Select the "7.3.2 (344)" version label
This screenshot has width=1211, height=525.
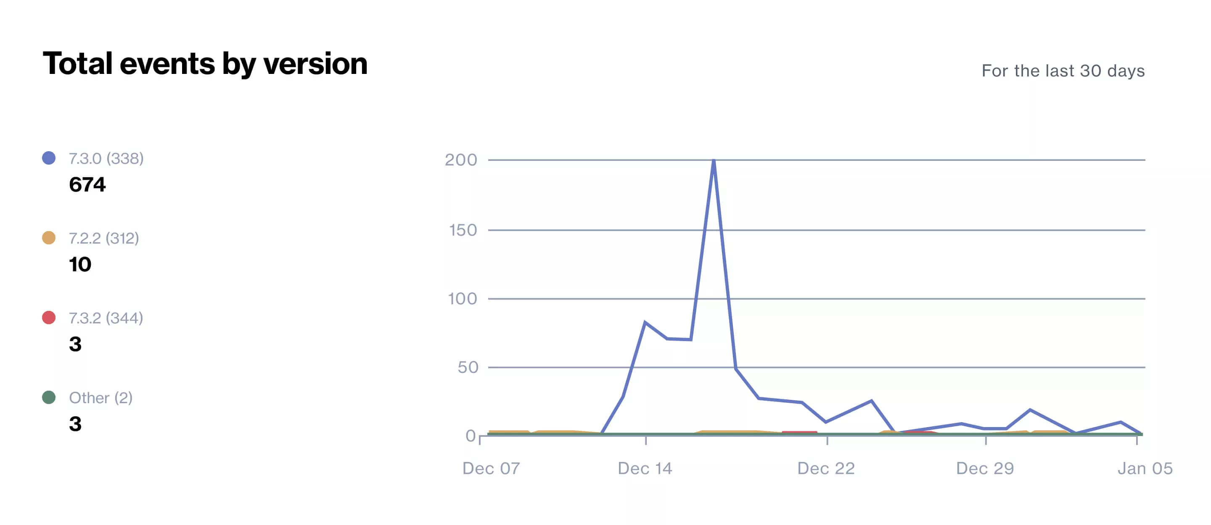106,318
